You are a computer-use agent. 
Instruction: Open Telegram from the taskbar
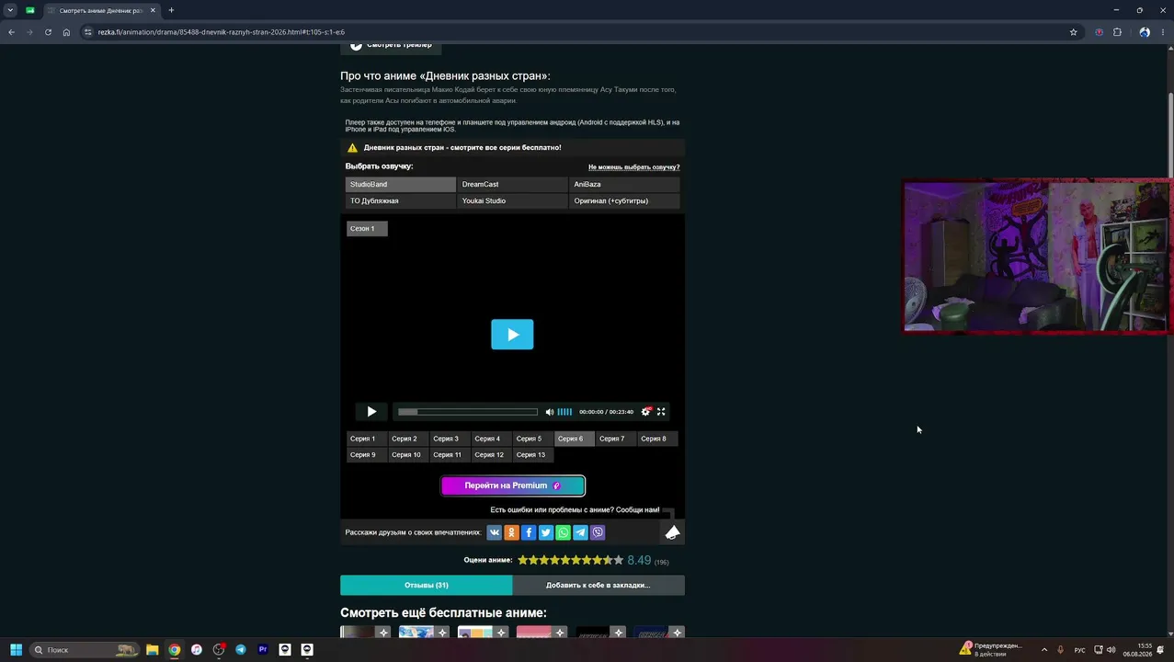[x=241, y=650]
